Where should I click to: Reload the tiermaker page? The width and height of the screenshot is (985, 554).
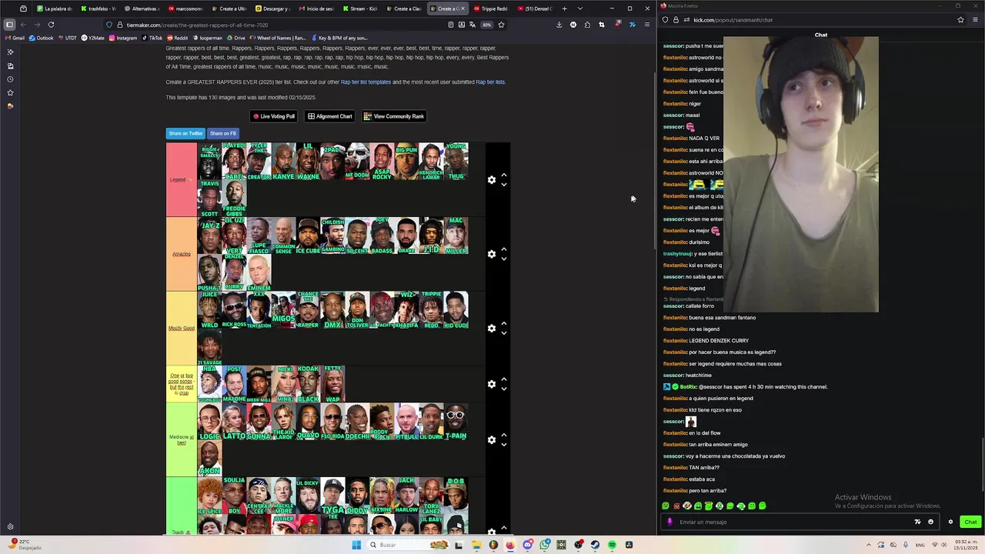coord(51,25)
